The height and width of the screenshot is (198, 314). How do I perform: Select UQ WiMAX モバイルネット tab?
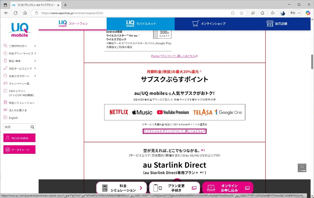pos(141,24)
